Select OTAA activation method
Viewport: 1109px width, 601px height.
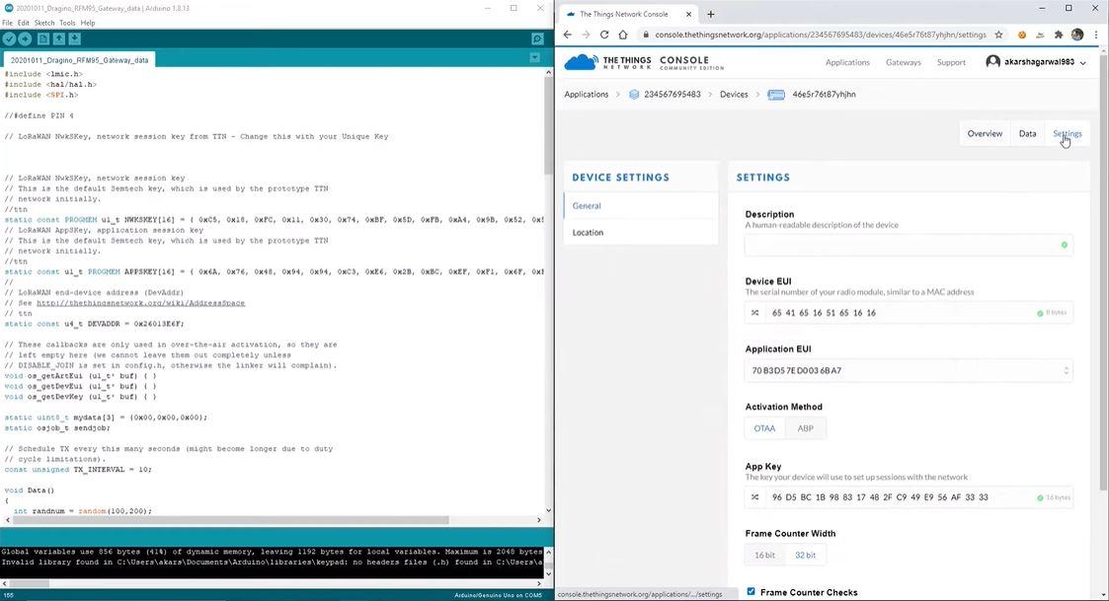click(x=764, y=428)
